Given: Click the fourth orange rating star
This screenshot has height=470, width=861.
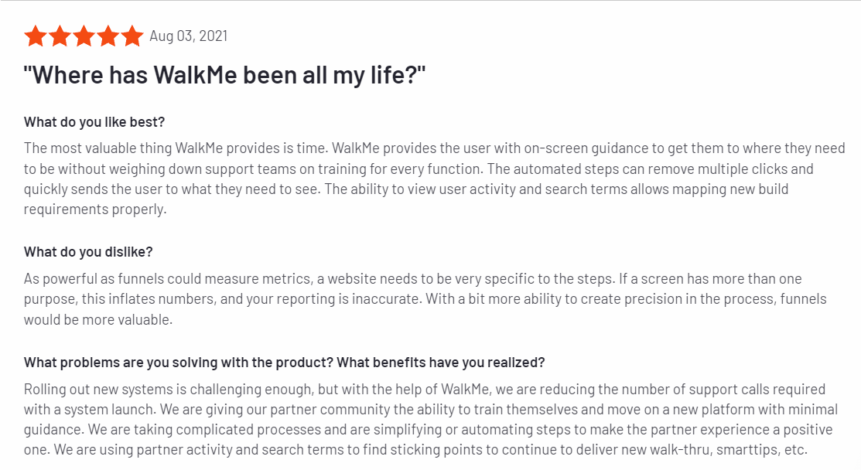Looking at the screenshot, I should (x=108, y=36).
